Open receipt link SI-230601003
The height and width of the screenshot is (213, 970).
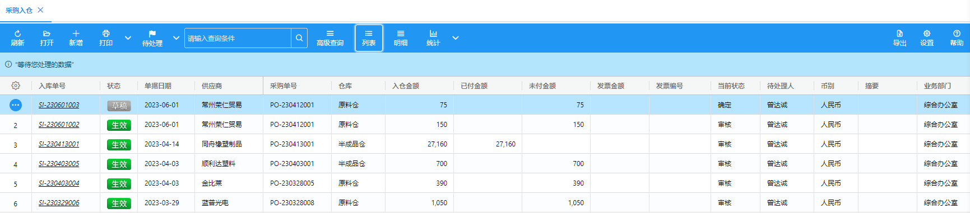(x=59, y=105)
